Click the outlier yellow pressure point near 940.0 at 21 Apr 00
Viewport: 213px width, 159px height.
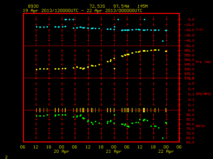coord(114,69)
